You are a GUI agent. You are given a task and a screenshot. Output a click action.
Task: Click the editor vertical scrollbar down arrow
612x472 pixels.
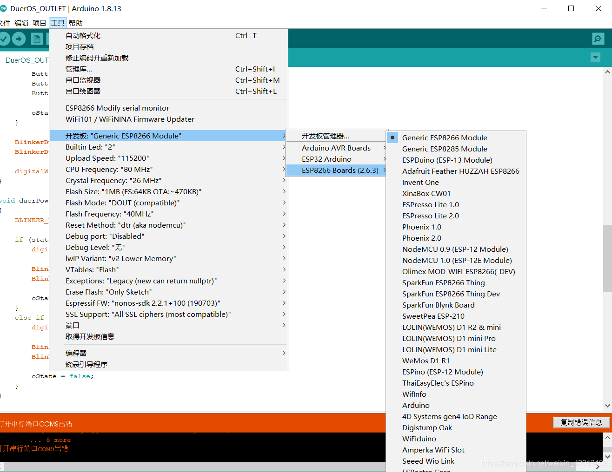[607, 406]
